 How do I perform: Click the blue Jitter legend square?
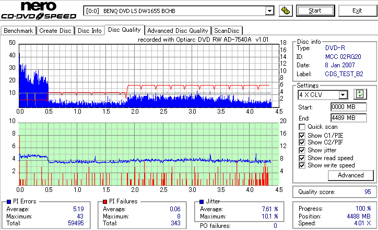202,202
